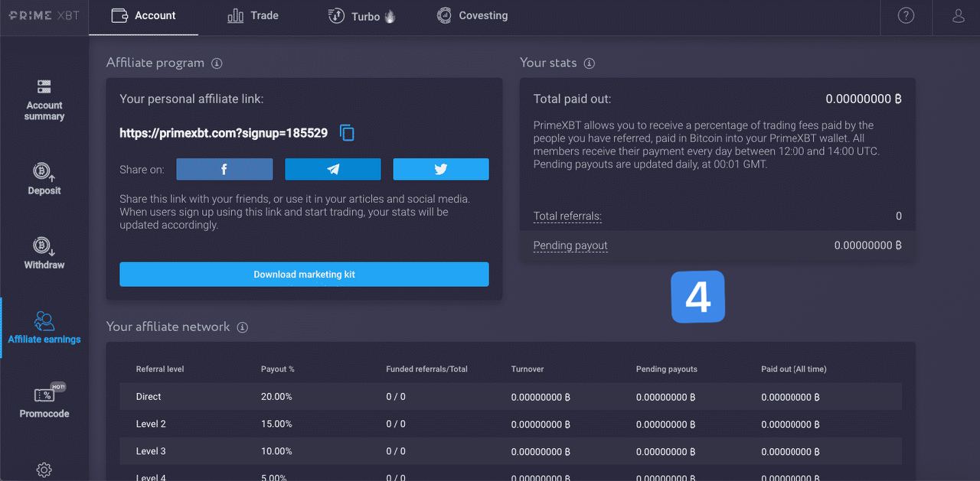Image resolution: width=980 pixels, height=481 pixels.
Task: Click the Total referrals count 0
Action: (x=899, y=216)
